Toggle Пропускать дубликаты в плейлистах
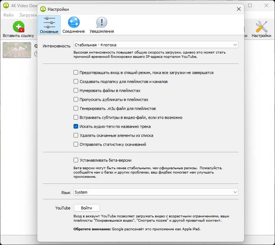The image size is (275, 245). (x=76, y=99)
